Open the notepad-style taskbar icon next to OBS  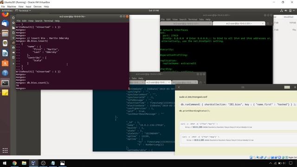(x=53, y=163)
